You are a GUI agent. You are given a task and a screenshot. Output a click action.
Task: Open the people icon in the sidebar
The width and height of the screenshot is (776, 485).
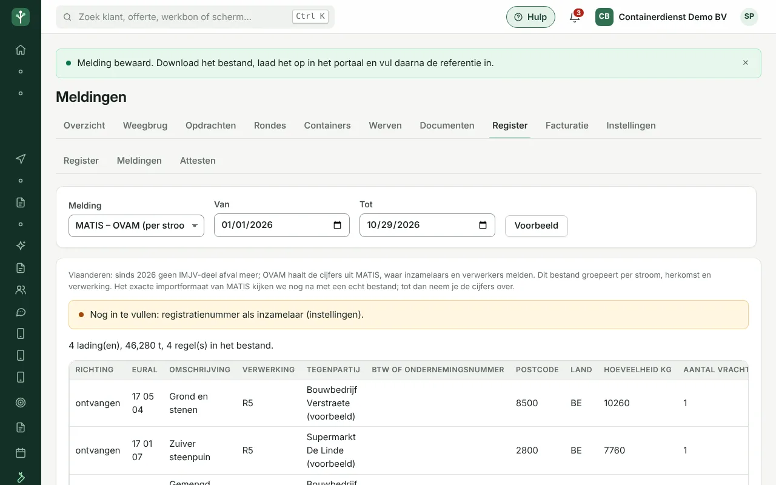pos(21,290)
